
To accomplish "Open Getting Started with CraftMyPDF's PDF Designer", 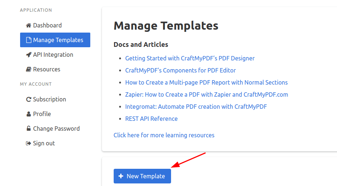I will pos(190,58).
